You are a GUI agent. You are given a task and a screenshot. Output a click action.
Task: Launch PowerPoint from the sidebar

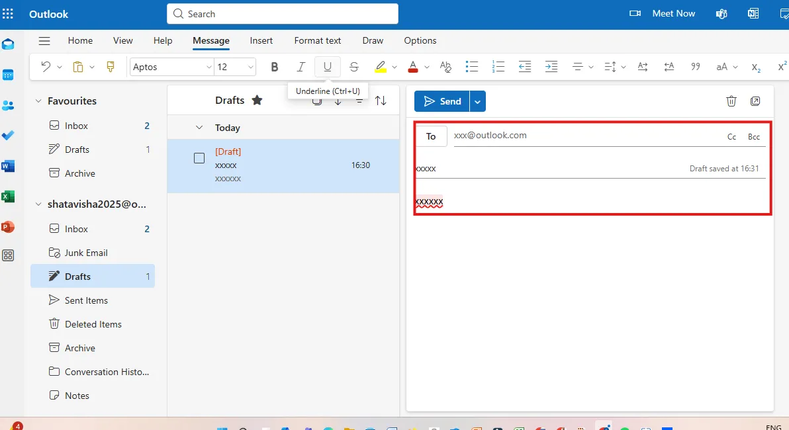tap(8, 226)
